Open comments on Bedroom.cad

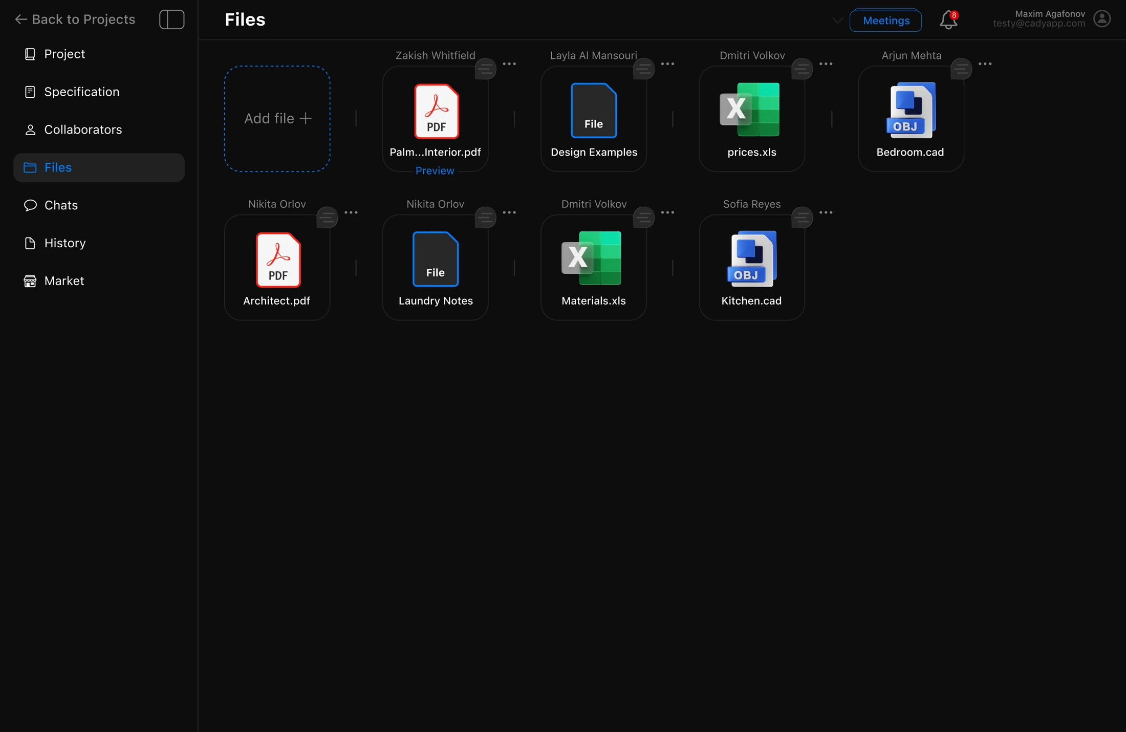[x=961, y=69]
